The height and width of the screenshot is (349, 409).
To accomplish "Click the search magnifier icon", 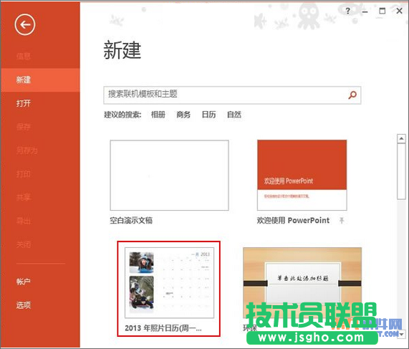I will pyautogui.click(x=352, y=95).
